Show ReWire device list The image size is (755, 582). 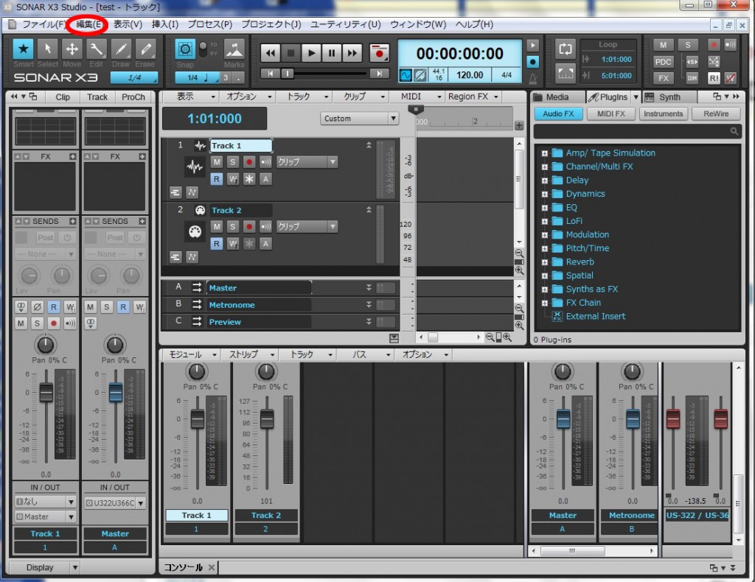coord(716,114)
